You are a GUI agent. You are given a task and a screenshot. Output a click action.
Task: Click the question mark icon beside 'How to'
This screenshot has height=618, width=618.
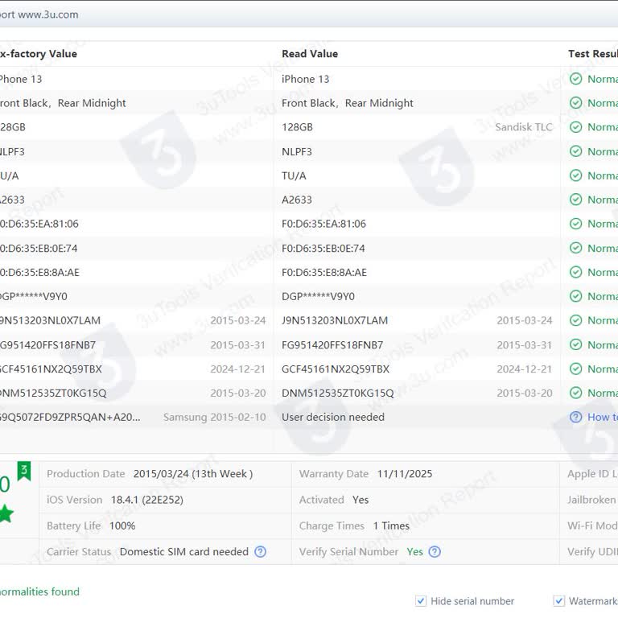575,417
